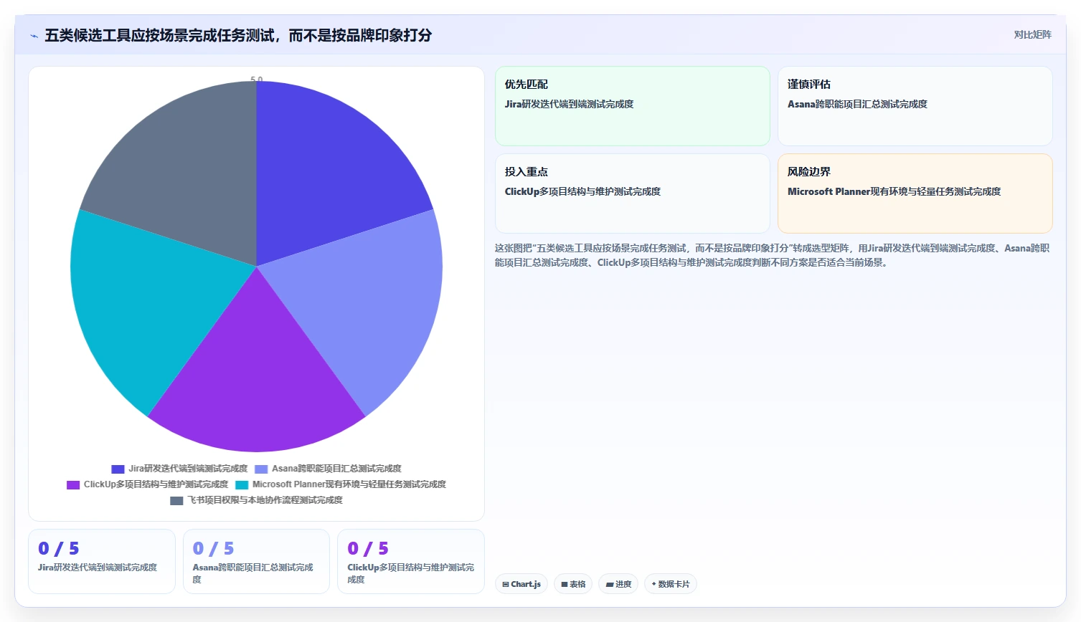Click the 表格 chip
The image size is (1081, 622).
tap(573, 584)
